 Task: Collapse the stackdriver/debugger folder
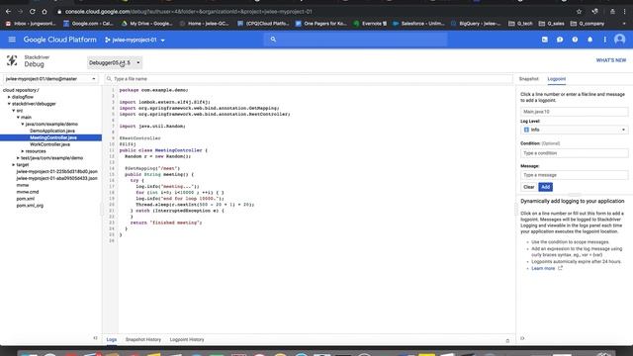[x=9, y=104]
